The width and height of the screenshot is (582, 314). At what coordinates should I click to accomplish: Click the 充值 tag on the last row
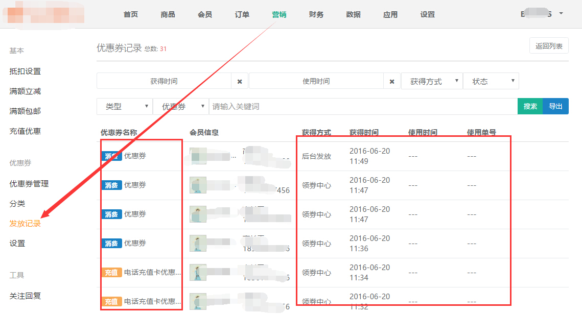(111, 302)
